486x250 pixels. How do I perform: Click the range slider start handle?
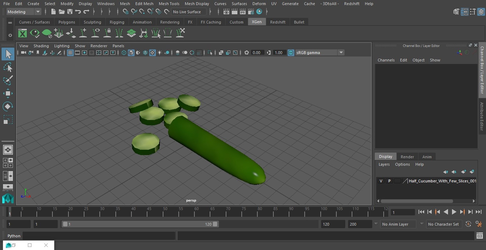(x=65, y=224)
